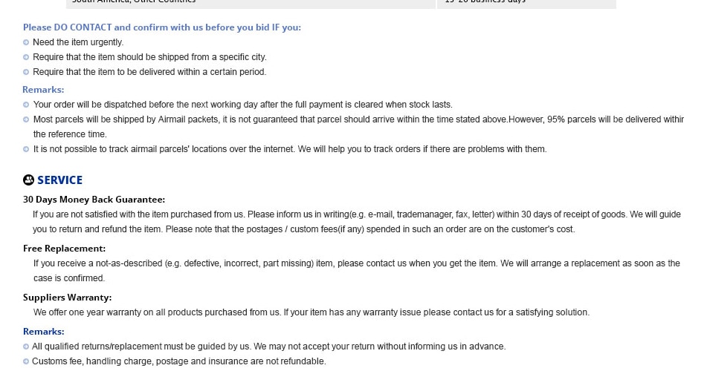Click bullet icon beside 'It is not possible to track'
Image resolution: width=707 pixels, height=371 pixels.
(x=26, y=149)
